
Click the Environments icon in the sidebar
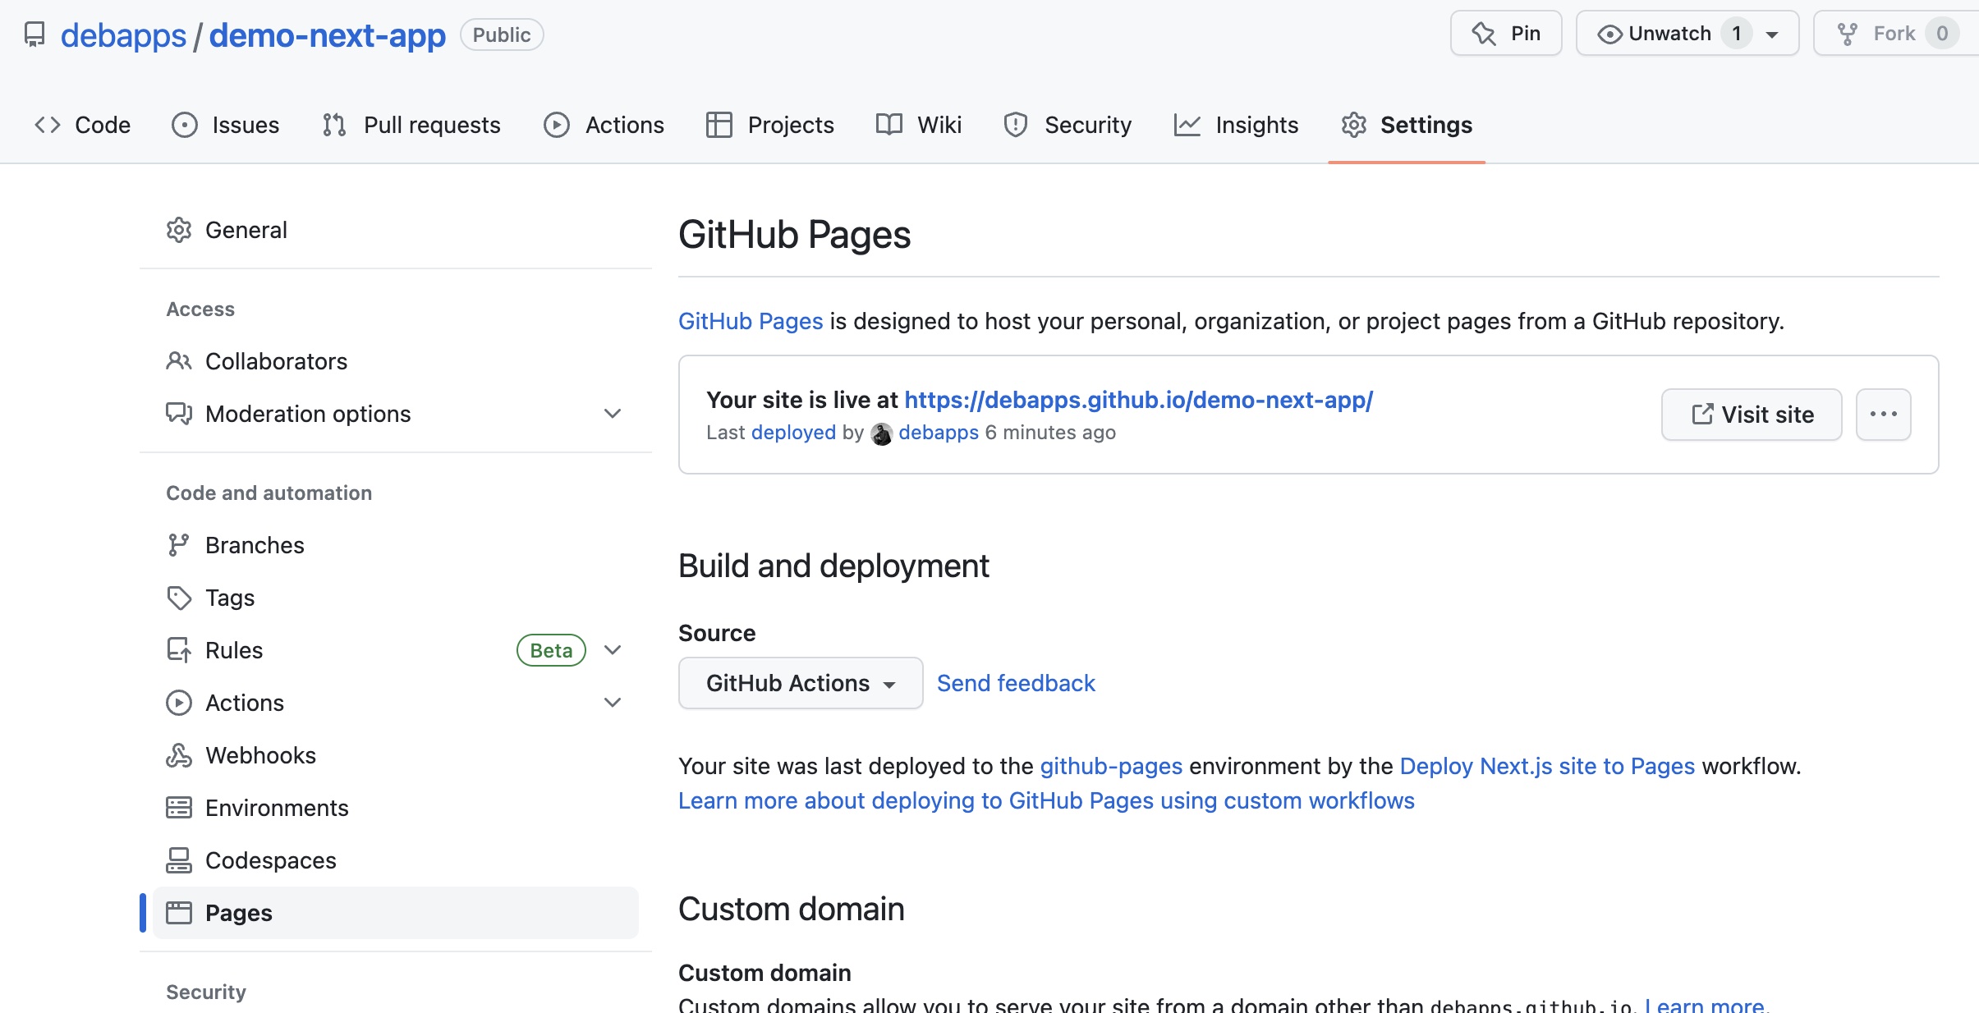click(x=179, y=808)
